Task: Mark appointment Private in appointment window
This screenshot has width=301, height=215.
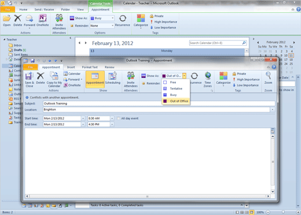Action: (x=239, y=73)
